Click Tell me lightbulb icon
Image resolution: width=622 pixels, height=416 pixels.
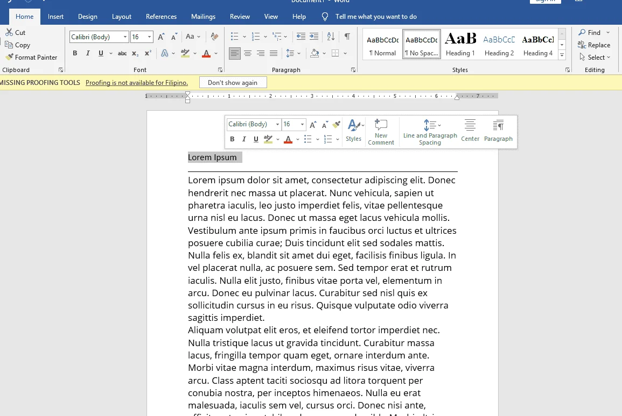(x=325, y=17)
